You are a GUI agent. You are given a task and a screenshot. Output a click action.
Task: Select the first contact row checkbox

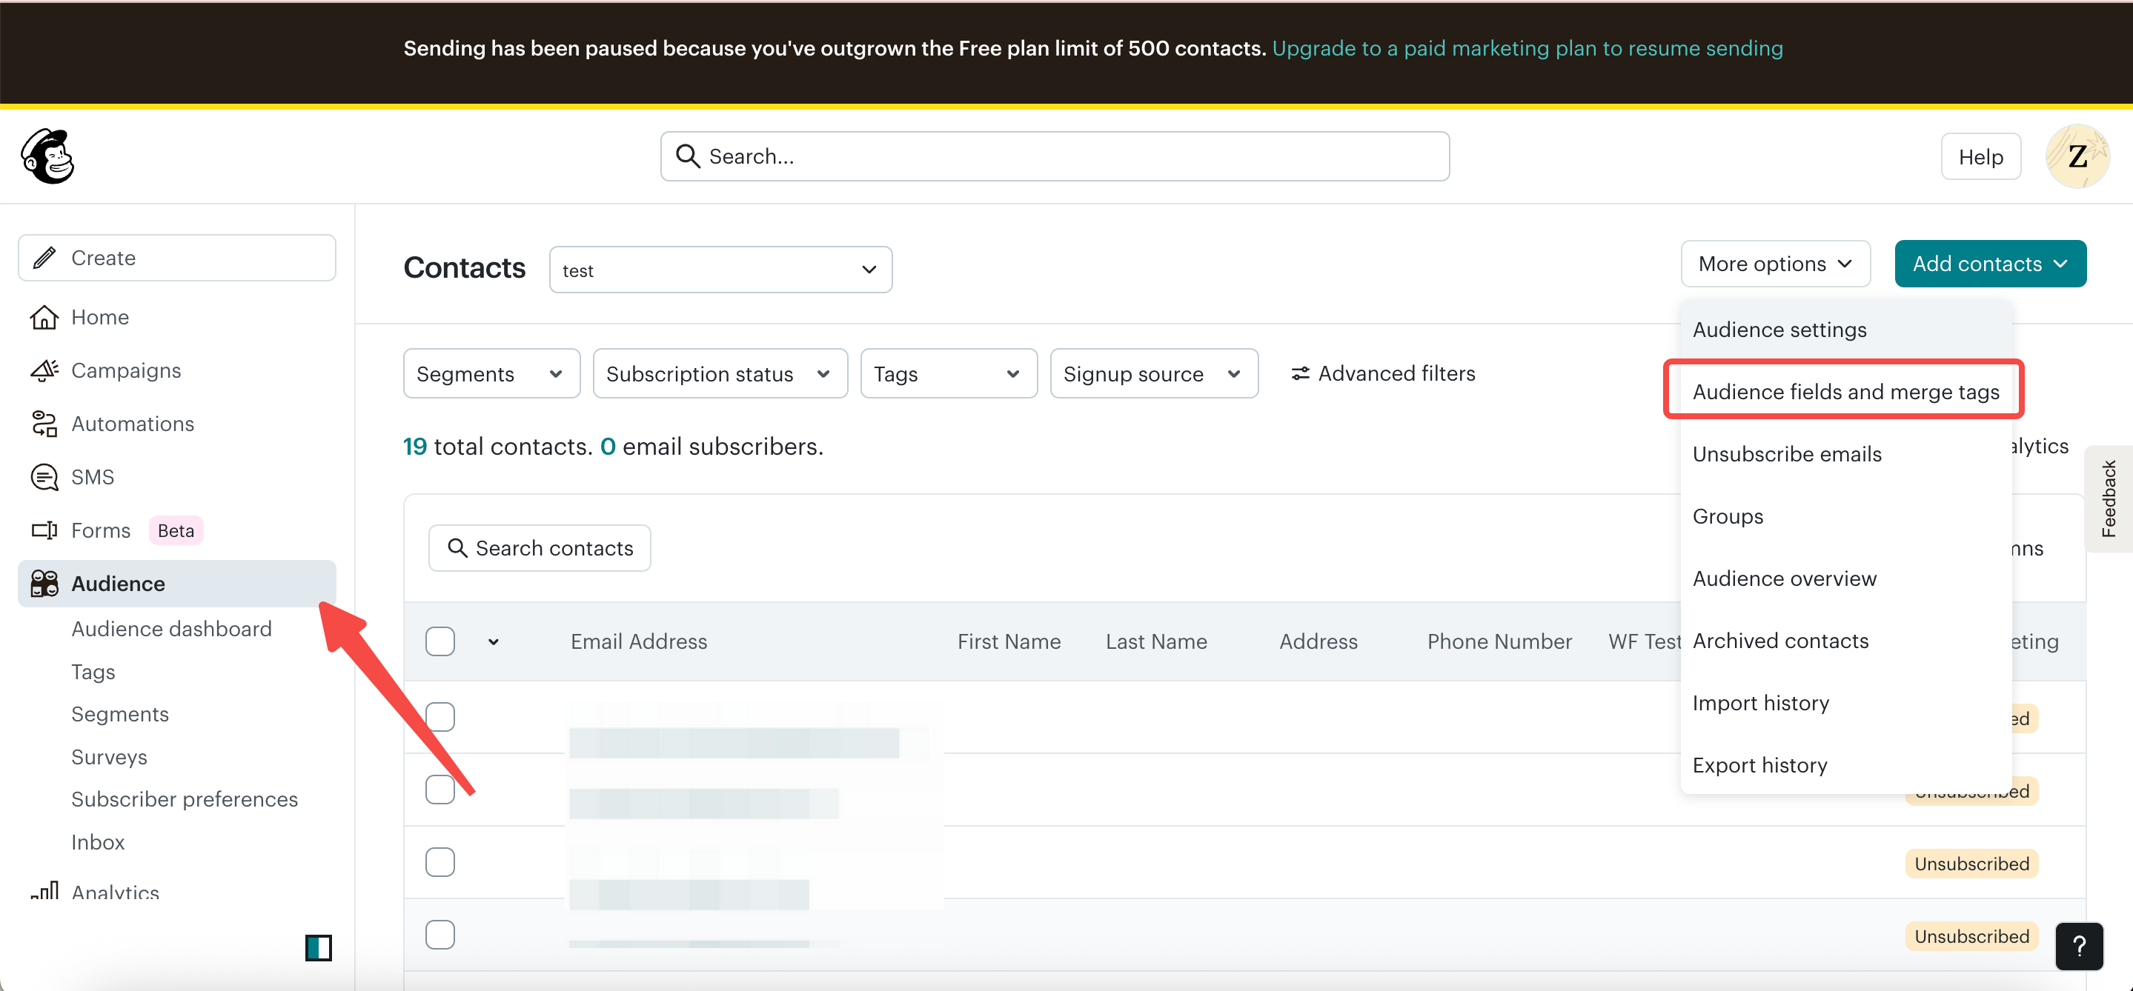440,716
